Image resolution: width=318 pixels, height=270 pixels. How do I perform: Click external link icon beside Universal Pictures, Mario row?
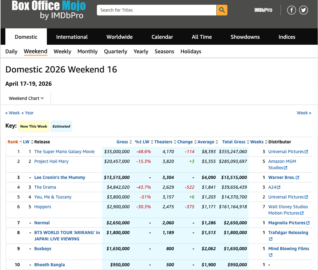point(306,152)
